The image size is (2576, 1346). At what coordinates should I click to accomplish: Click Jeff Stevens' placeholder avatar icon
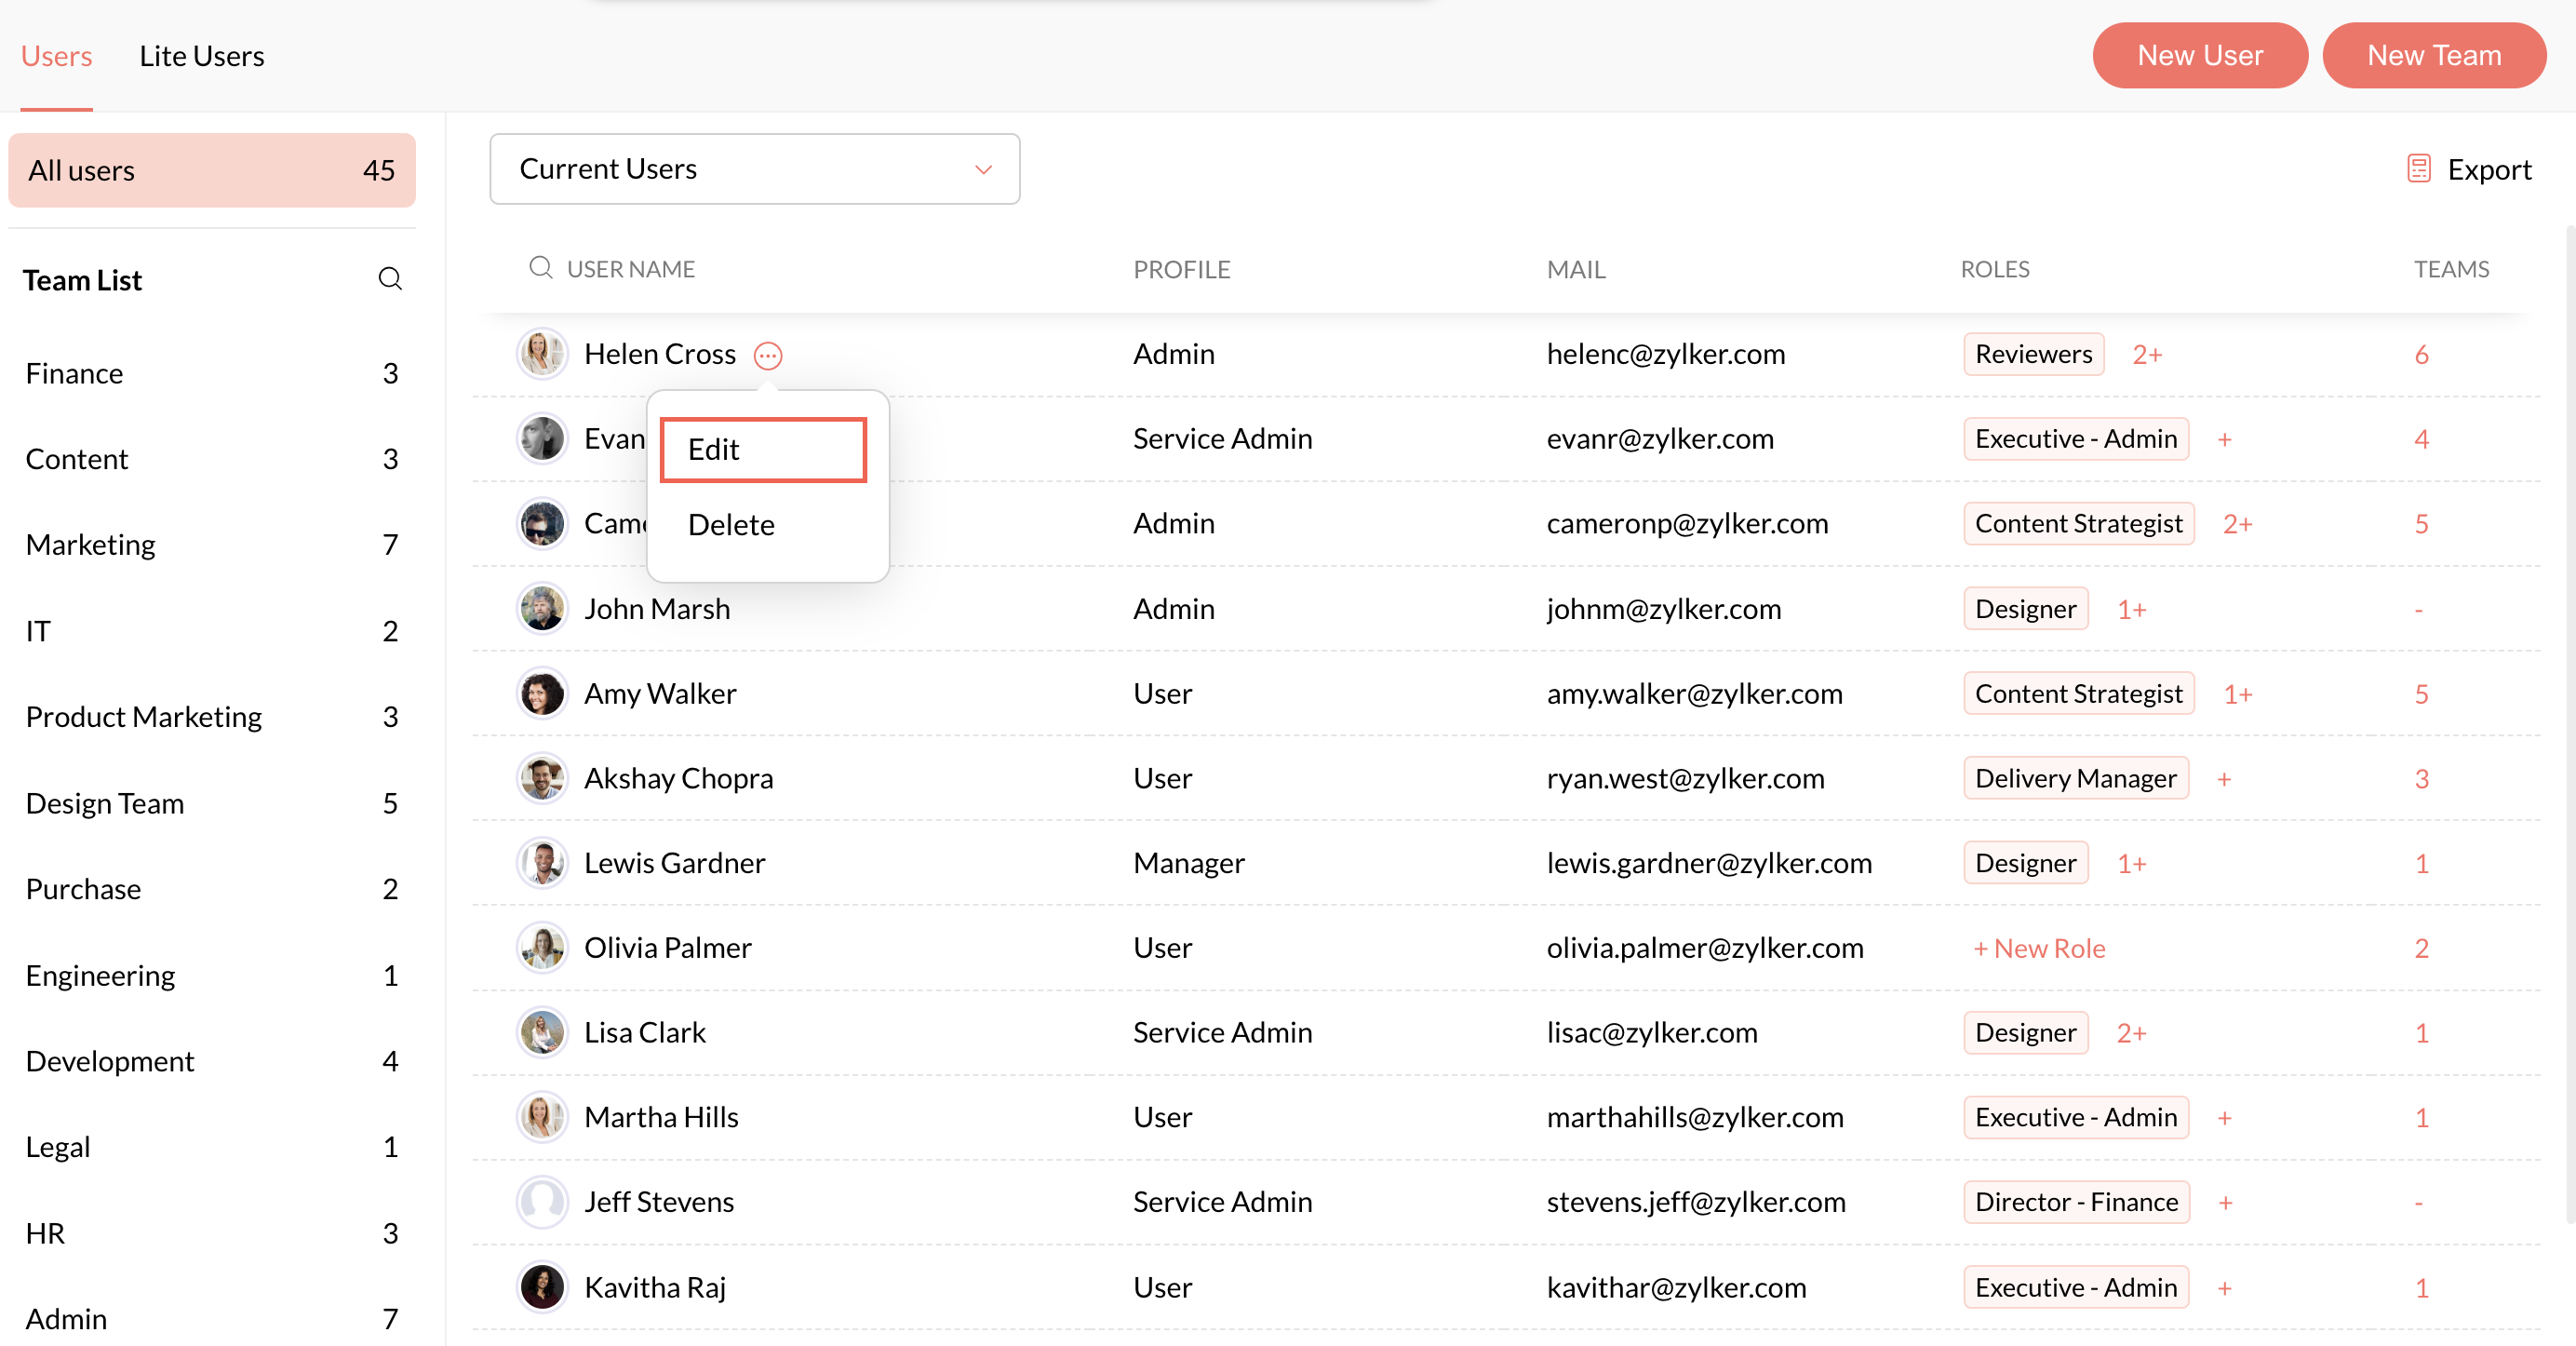(x=542, y=1202)
